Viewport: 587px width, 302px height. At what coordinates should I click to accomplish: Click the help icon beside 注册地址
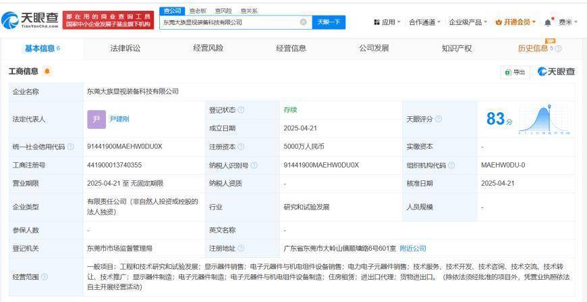pyautogui.click(x=241, y=249)
